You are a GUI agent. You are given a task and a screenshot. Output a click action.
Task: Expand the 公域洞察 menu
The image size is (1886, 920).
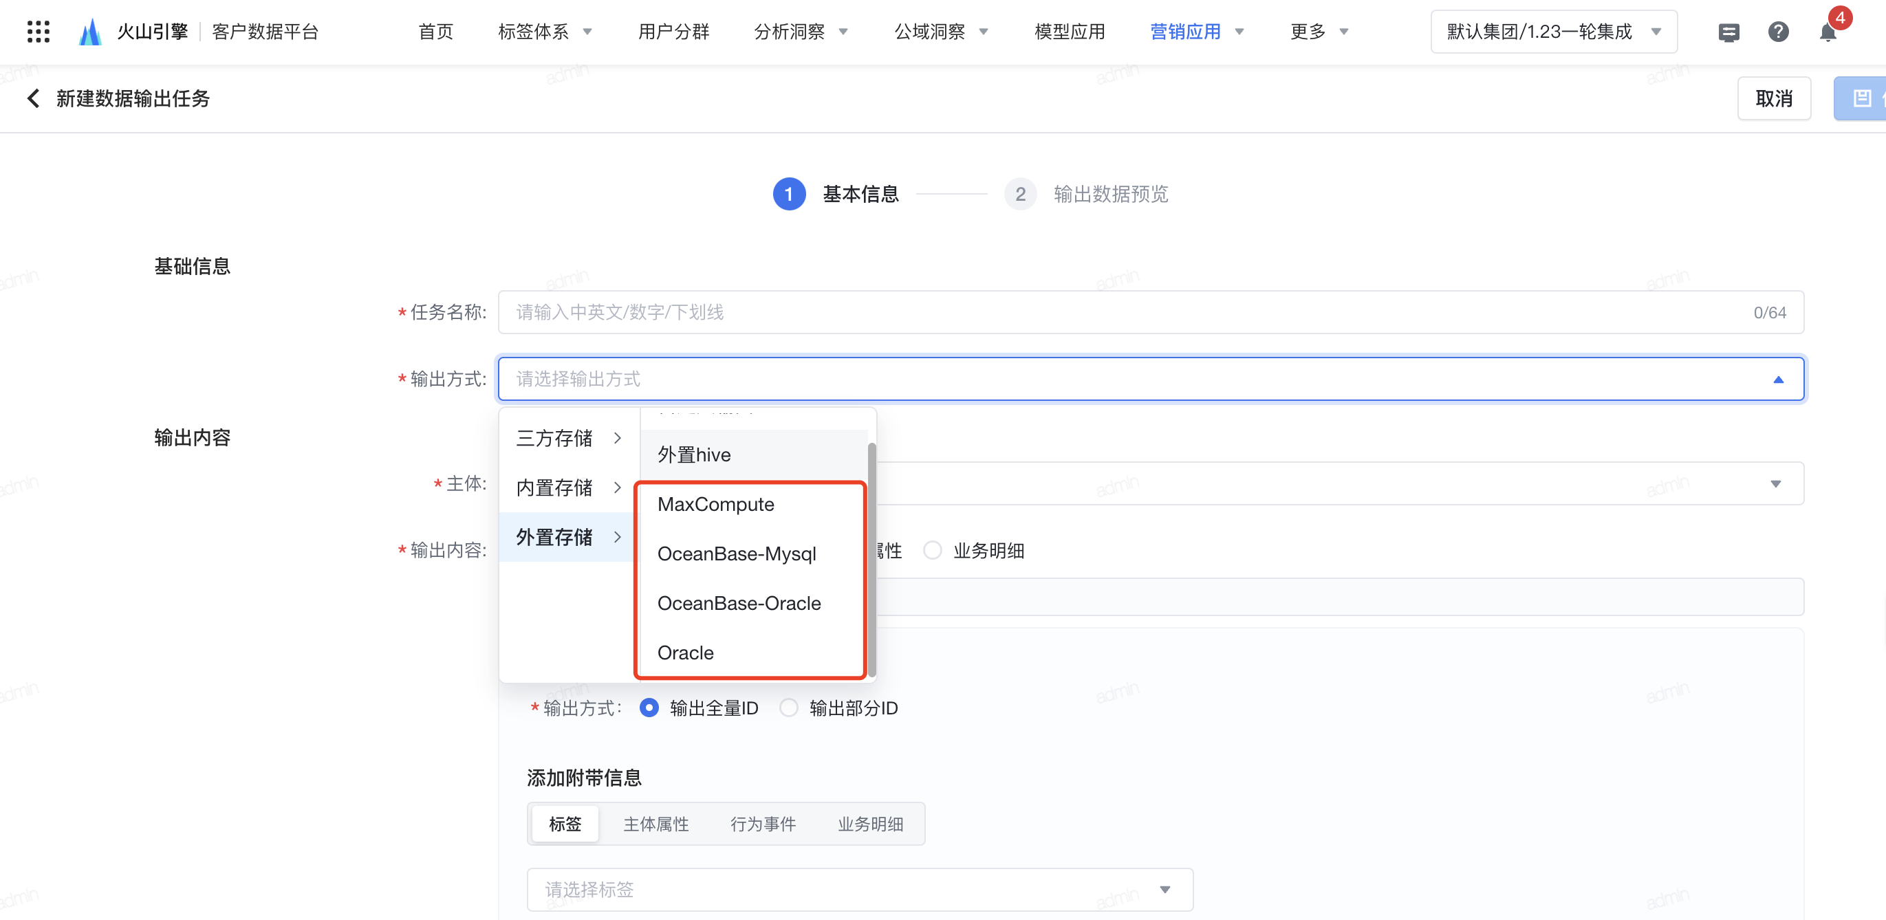(941, 32)
